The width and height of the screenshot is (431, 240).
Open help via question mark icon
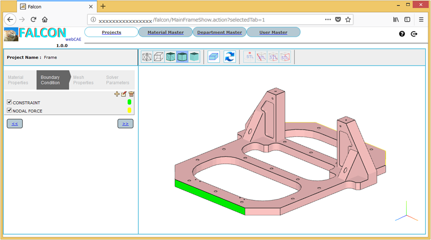pyautogui.click(x=402, y=34)
